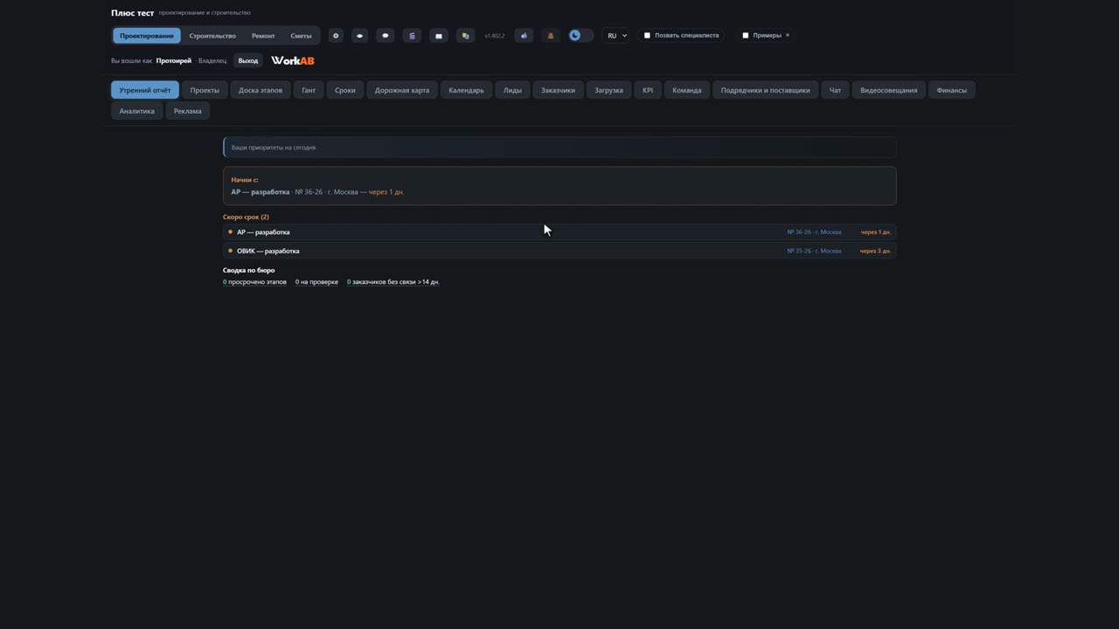Click the 'через 3 дн.' deadline label

click(x=875, y=251)
